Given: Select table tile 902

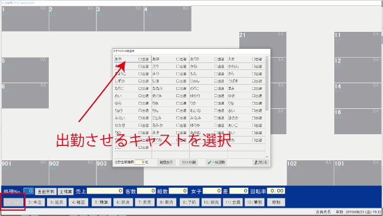Looking at the screenshot, I should click(x=72, y=172).
